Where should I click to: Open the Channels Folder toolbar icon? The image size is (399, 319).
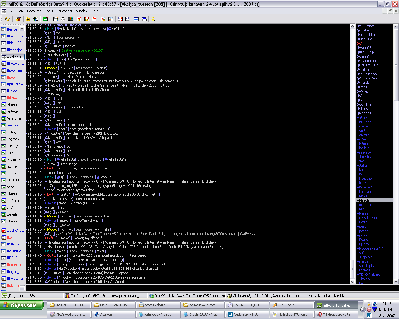point(28,19)
